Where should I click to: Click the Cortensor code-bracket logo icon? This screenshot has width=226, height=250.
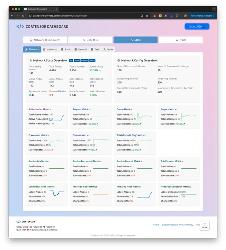pyautogui.click(x=20, y=26)
